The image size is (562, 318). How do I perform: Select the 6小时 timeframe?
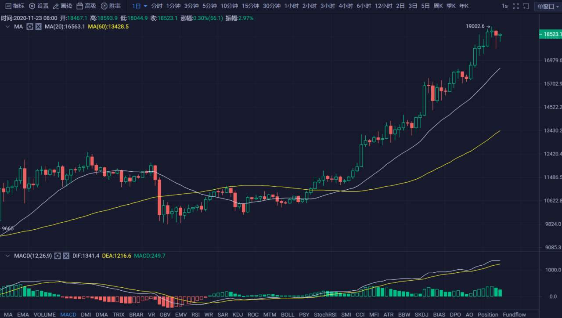pos(364,6)
